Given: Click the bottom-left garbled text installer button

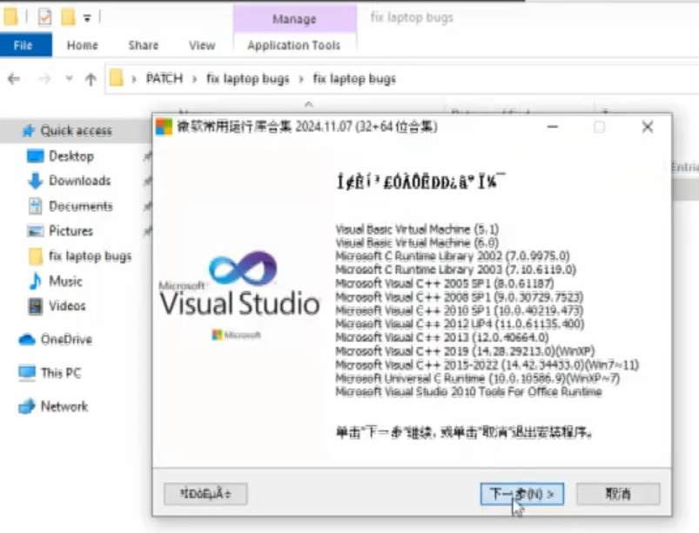Looking at the screenshot, I should pos(205,494).
